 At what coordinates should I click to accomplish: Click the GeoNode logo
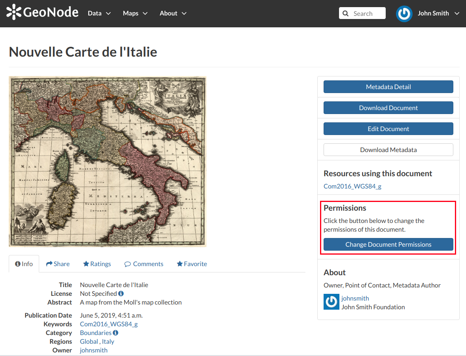pyautogui.click(x=42, y=12)
